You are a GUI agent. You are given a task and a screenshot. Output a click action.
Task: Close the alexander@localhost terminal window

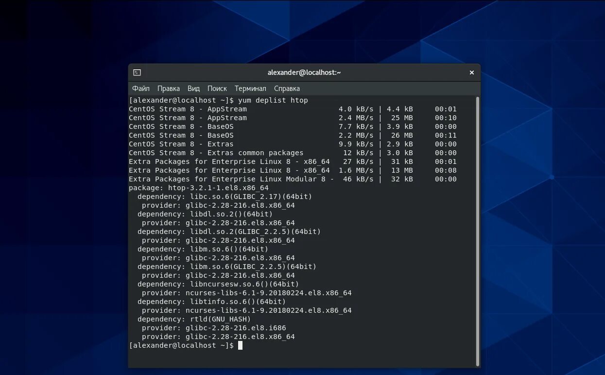coord(471,72)
